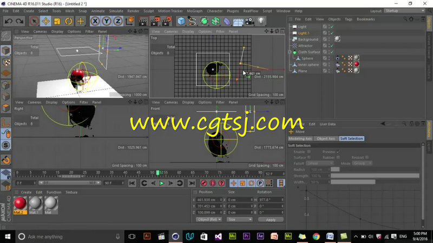Switch to the Object Axis tab

pos(326,139)
